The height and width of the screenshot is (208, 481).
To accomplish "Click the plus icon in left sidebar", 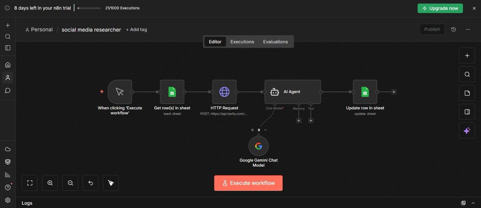I will click(x=8, y=25).
